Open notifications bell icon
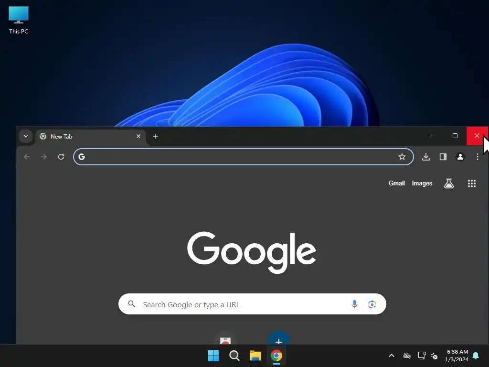The height and width of the screenshot is (367, 489). click(x=476, y=356)
